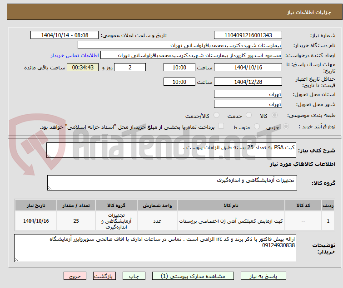Click the ردیف column header
Image resolution: width=343 pixels, height=288 pixels.
click(328, 205)
